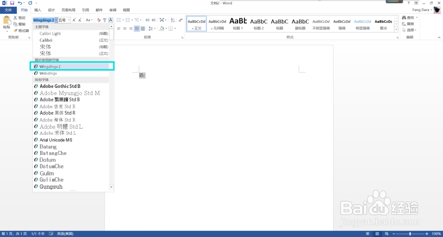Apply the 要点 style
Screen dimensions: 443x237
pos(383,24)
